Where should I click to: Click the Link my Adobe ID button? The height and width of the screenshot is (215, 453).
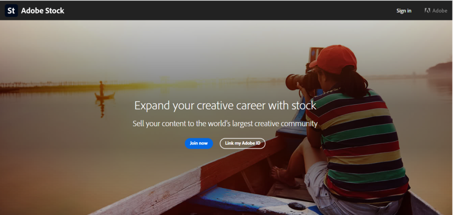242,143
